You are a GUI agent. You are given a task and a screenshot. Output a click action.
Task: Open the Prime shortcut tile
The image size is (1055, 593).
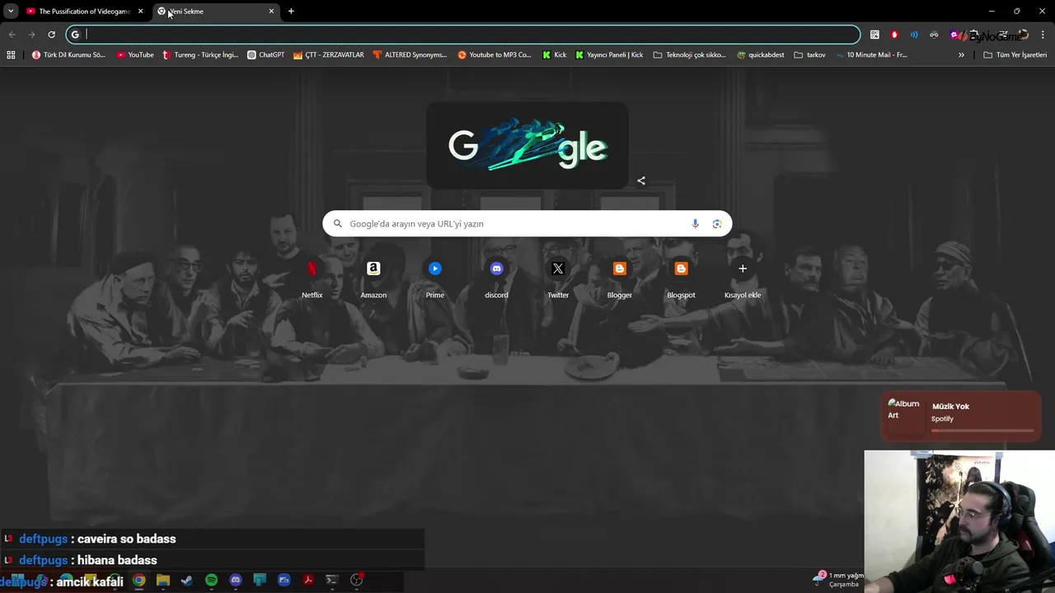pyautogui.click(x=435, y=278)
